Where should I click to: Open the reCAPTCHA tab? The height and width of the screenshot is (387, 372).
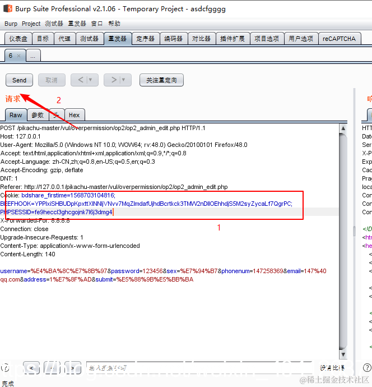[339, 39]
